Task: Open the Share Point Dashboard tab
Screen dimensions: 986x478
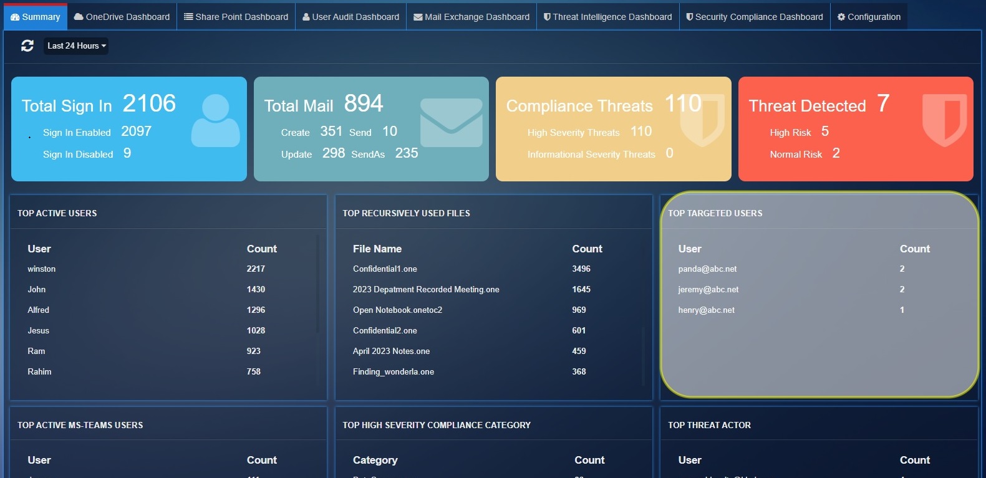Action: [x=236, y=17]
